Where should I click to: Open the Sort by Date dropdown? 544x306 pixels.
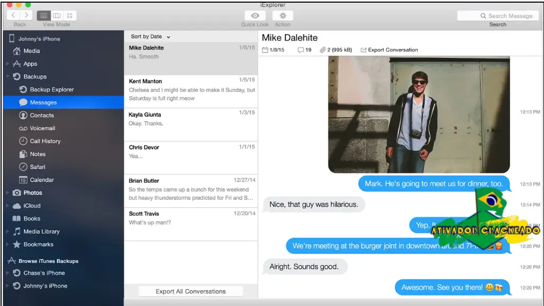click(150, 37)
